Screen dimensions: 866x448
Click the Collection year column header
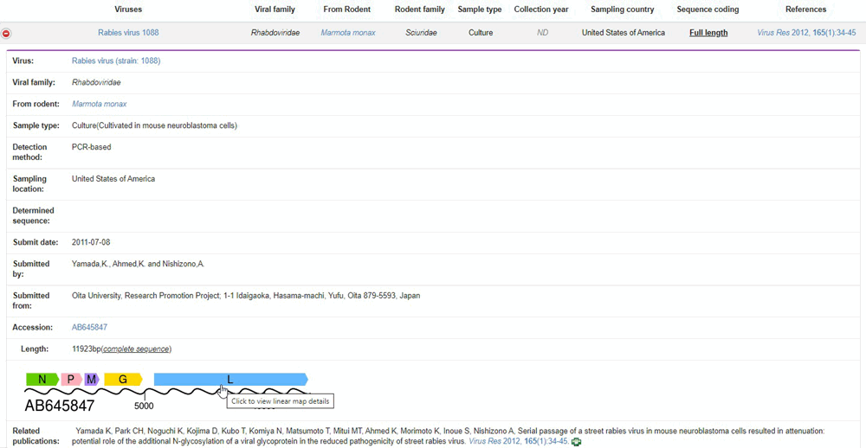542,10
